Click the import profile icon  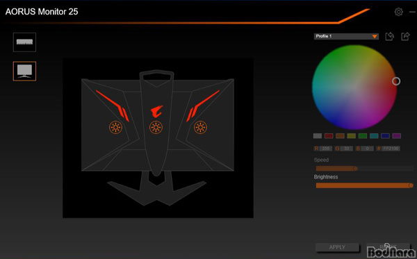(x=390, y=36)
